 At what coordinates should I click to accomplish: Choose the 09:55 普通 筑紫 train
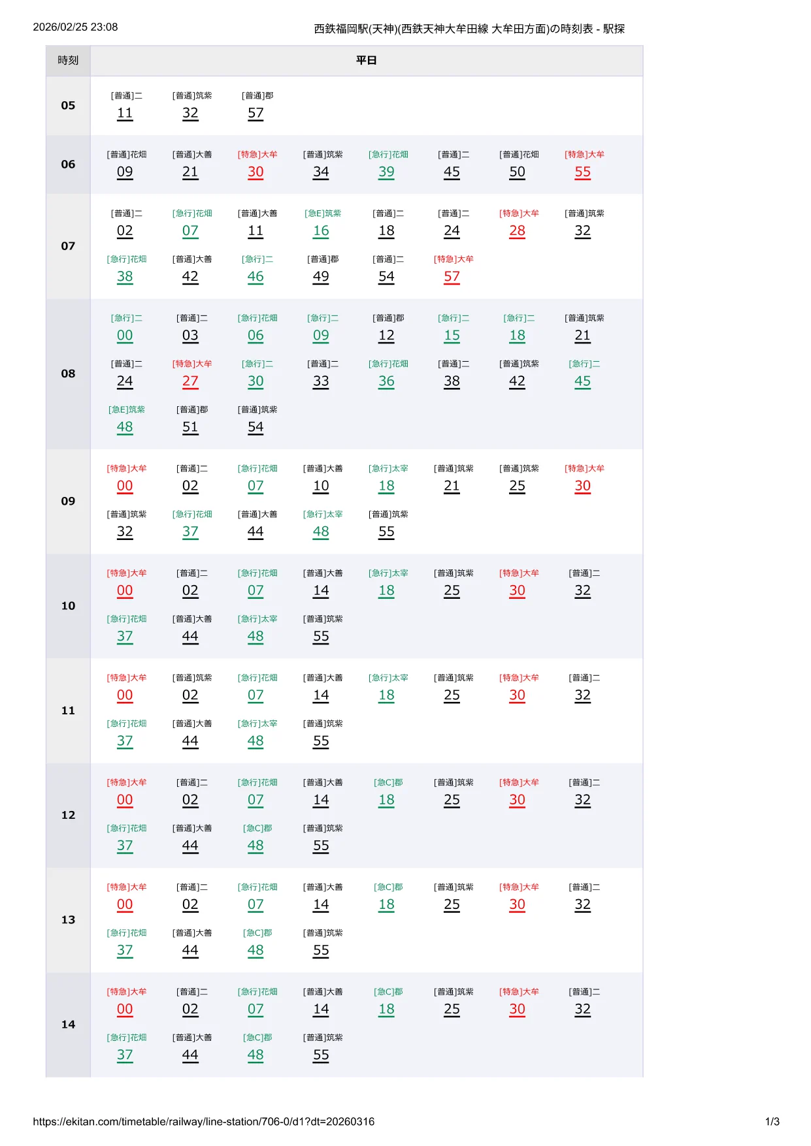click(386, 532)
